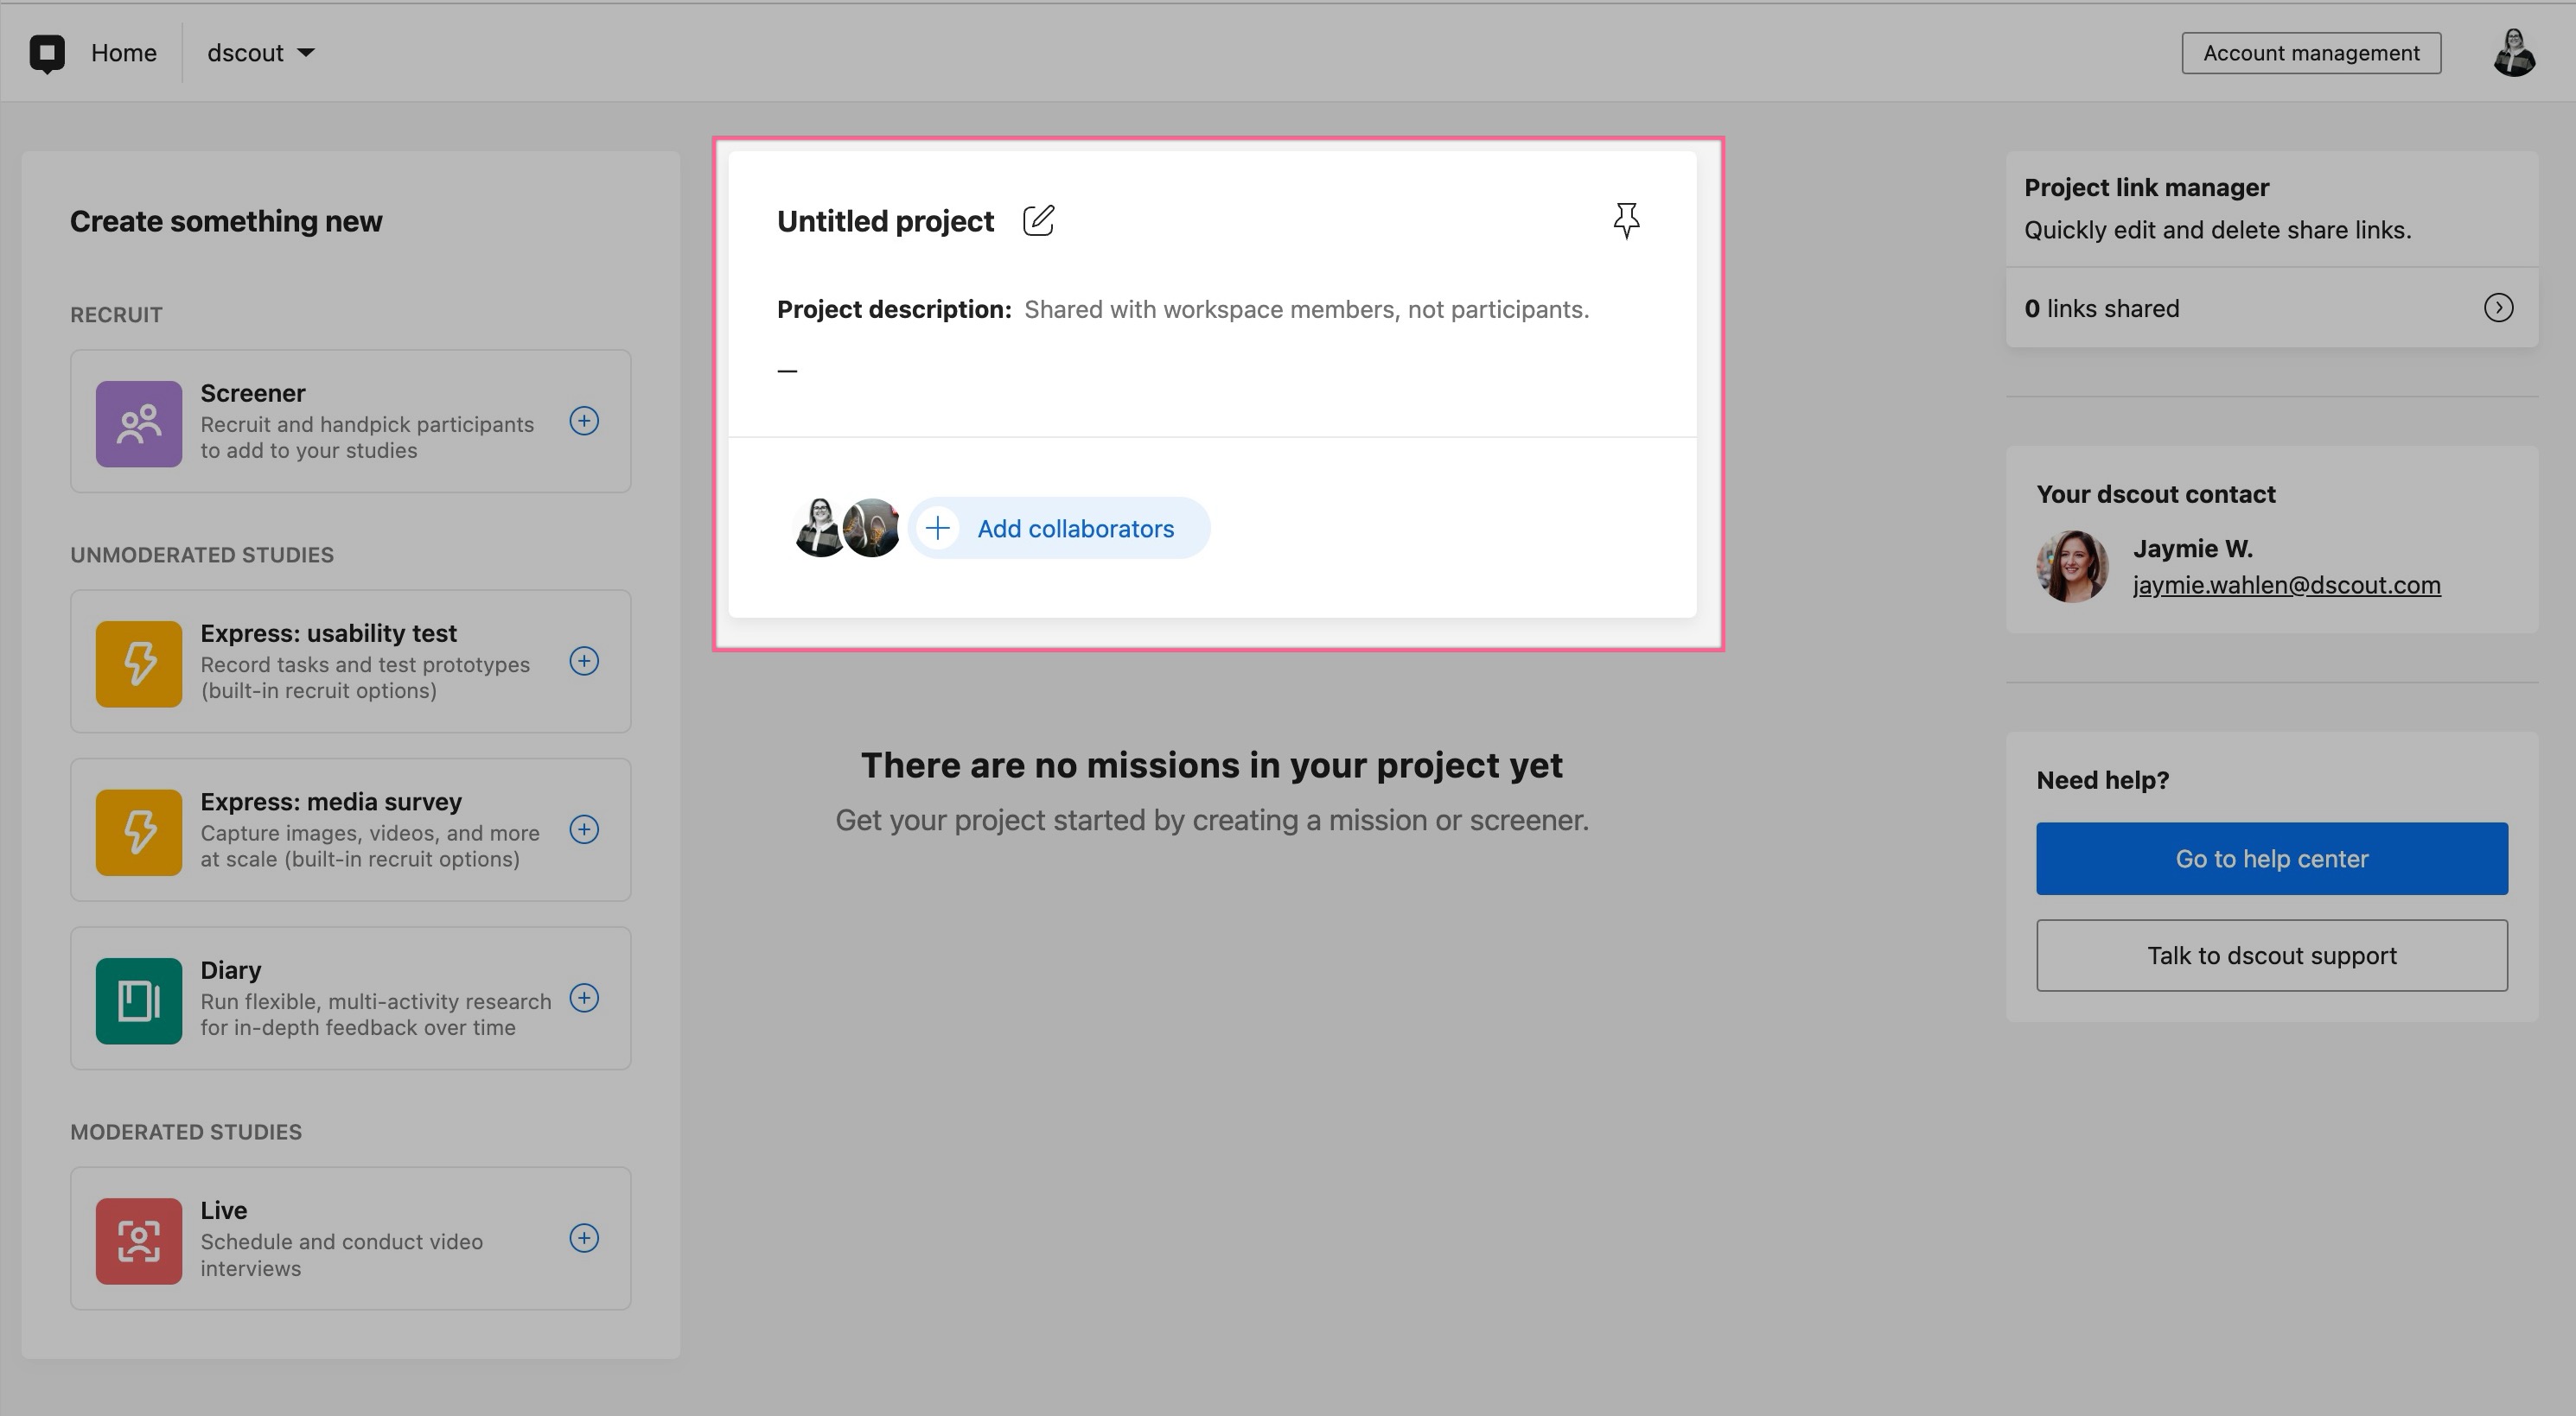The width and height of the screenshot is (2576, 1416).
Task: Click the 'UNMODERATED STUDIES' section label
Action: [202, 555]
